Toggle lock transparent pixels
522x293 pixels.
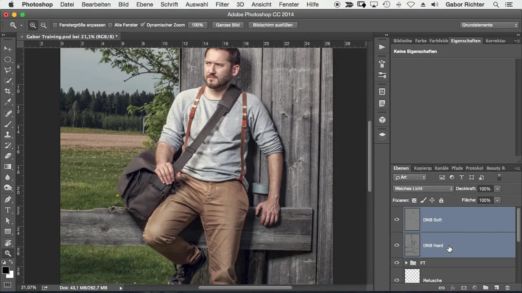pyautogui.click(x=414, y=200)
